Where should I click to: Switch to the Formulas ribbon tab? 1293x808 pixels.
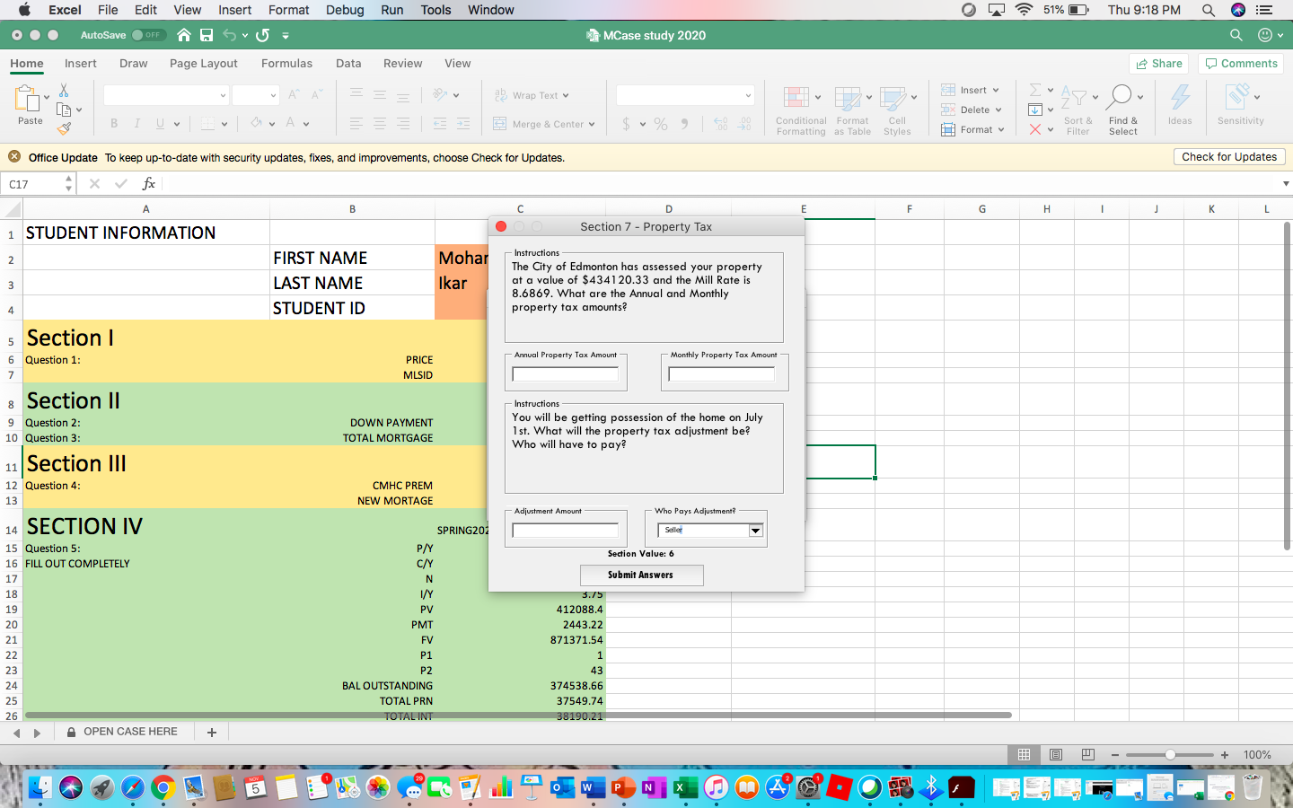286,64
